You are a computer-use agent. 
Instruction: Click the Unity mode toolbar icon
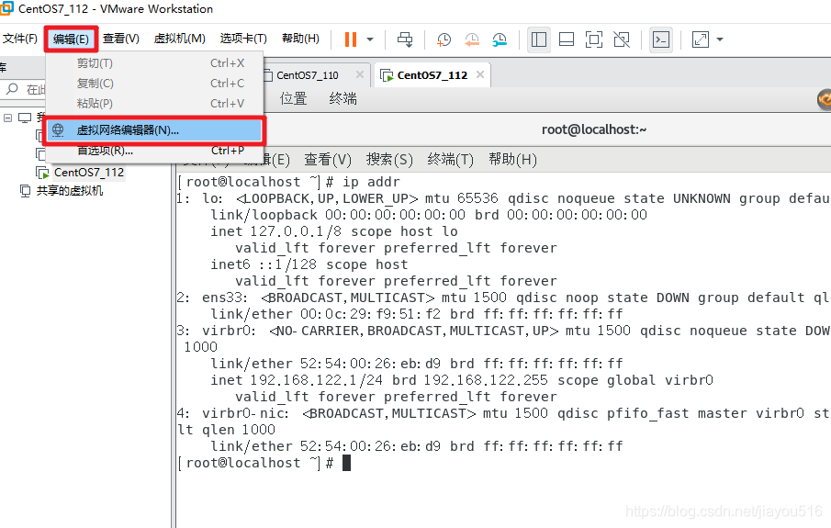tap(621, 39)
